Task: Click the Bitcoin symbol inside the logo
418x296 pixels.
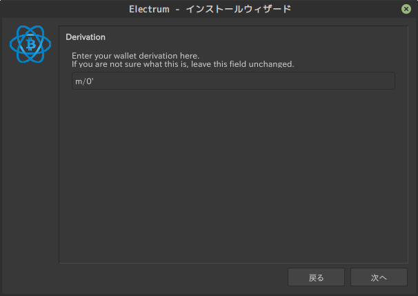Action: click(x=30, y=46)
